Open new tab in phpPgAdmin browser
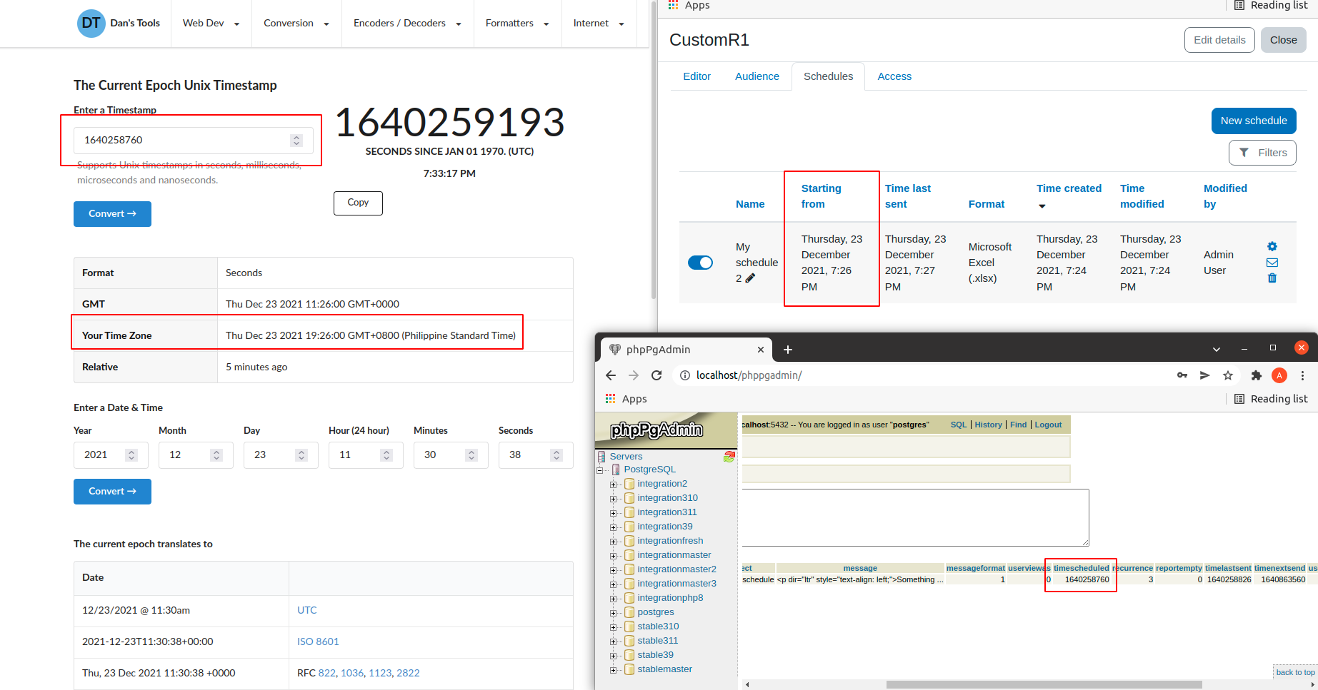This screenshot has width=1318, height=690. [788, 350]
